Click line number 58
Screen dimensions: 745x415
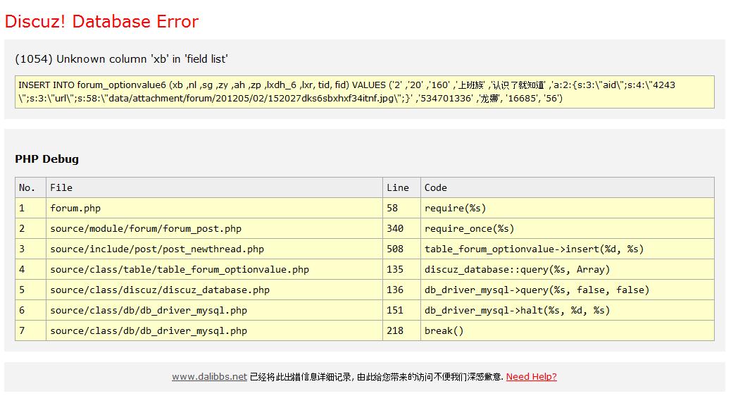(401, 209)
